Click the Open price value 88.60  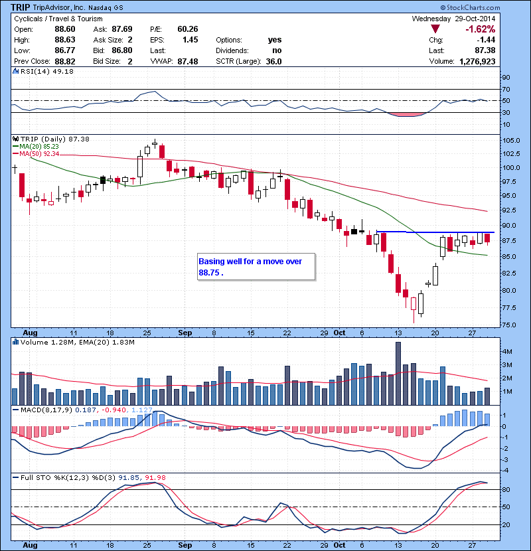pos(65,29)
